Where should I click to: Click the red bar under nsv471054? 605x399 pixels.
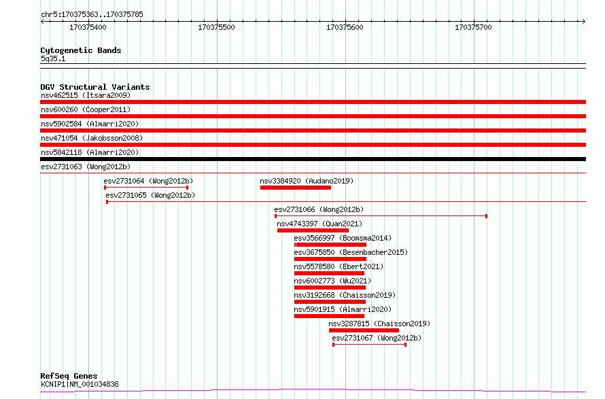coord(313,145)
